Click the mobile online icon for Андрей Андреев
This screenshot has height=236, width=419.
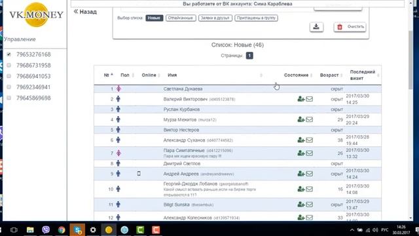pos(139,174)
